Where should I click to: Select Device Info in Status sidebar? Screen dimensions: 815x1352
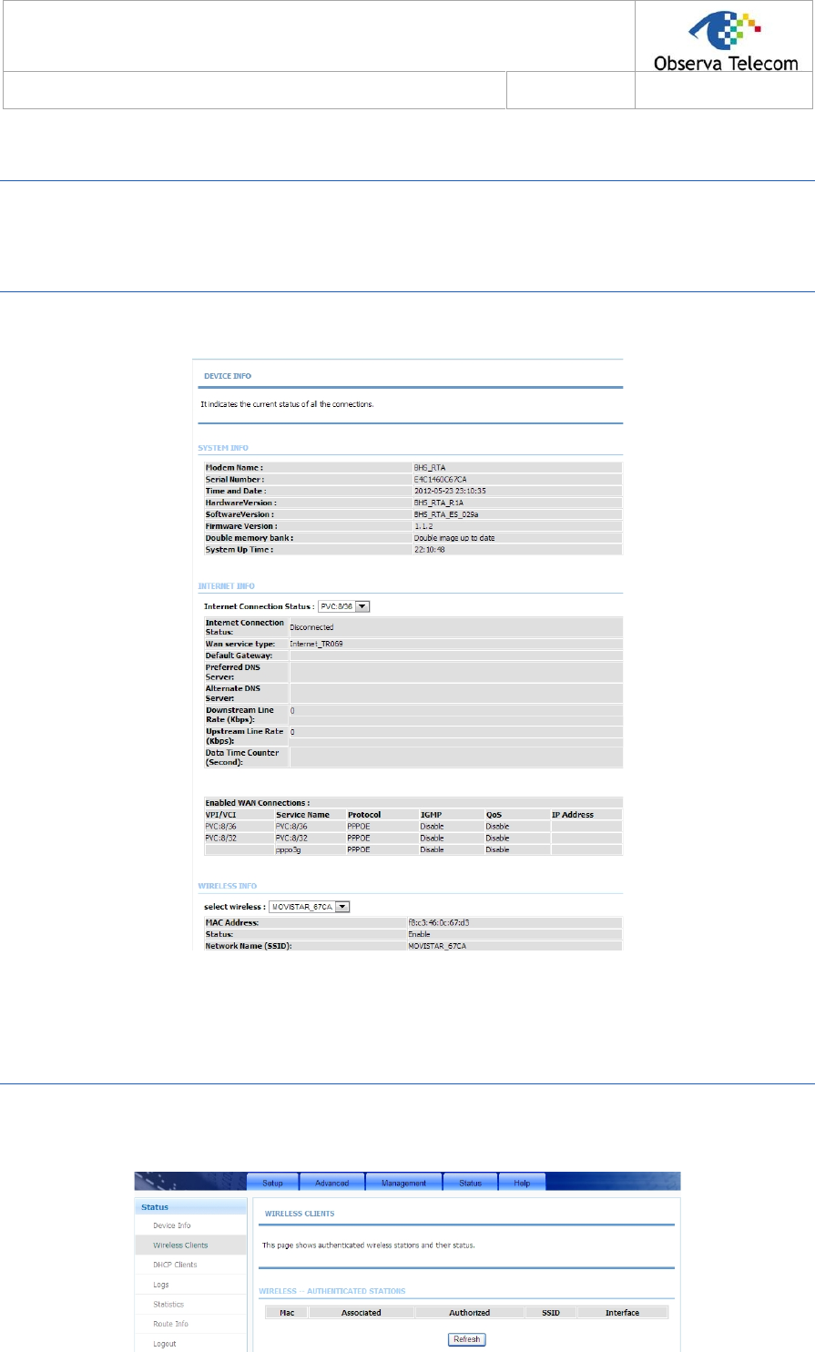(172, 1225)
